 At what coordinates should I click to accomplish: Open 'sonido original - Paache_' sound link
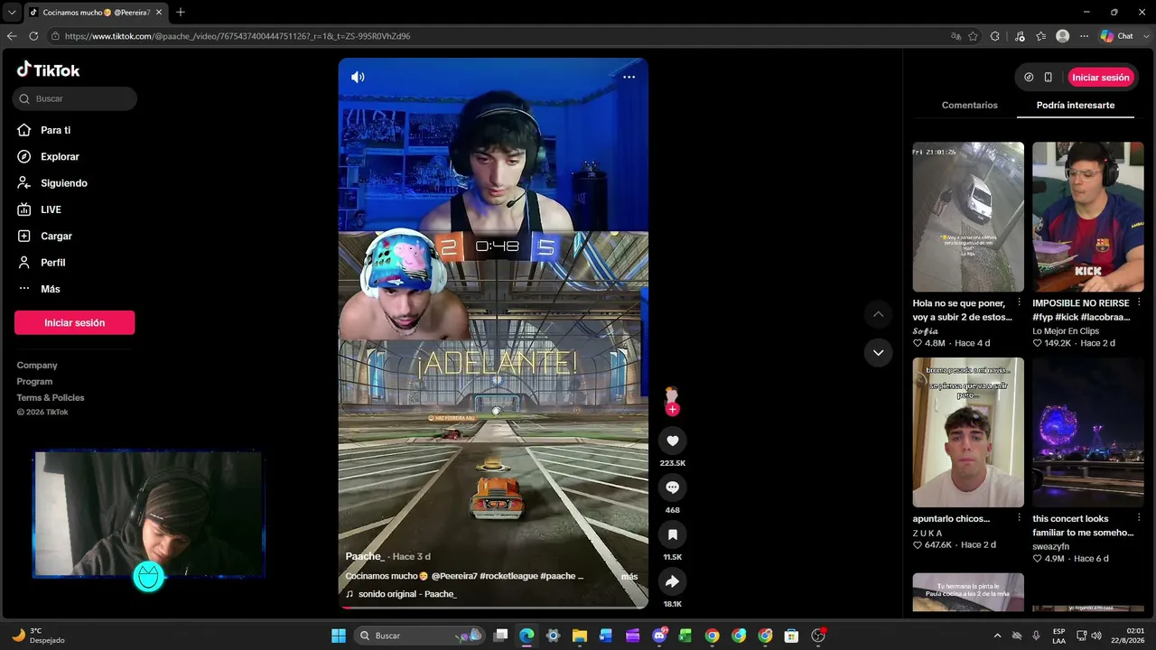[x=406, y=594]
